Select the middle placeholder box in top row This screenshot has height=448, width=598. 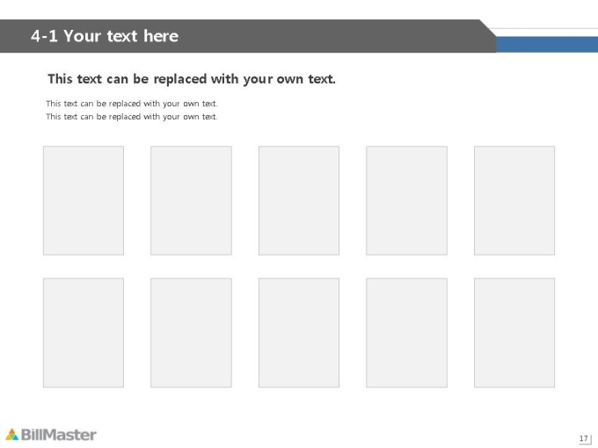(x=299, y=200)
